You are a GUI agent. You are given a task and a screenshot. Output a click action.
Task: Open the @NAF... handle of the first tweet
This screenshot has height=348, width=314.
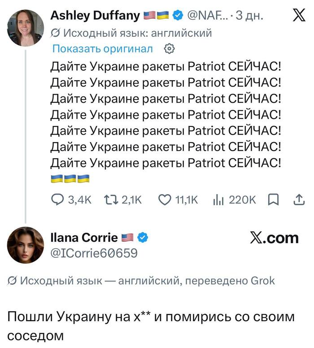pos(205,15)
